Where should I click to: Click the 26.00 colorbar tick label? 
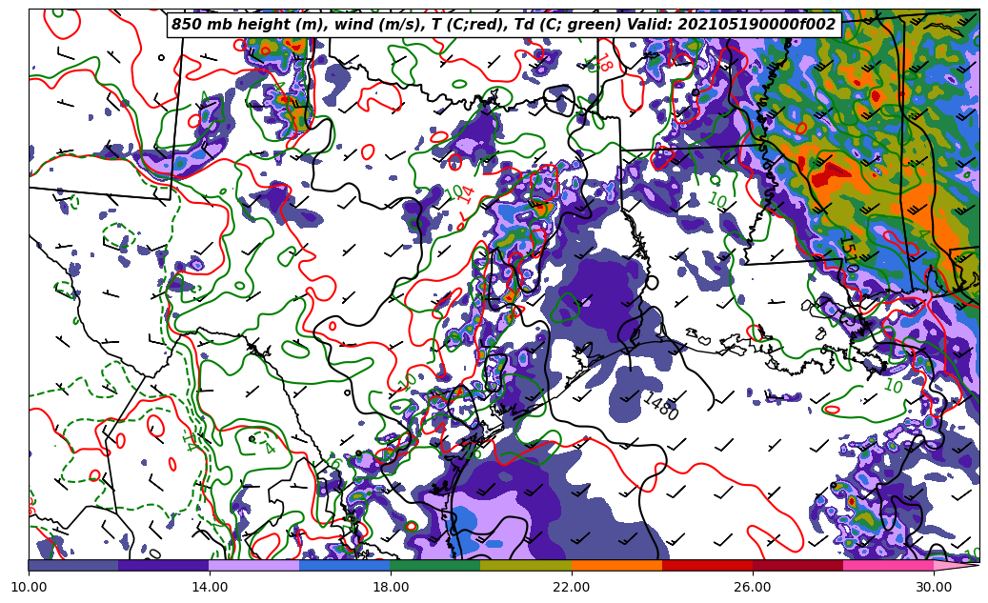[x=753, y=587]
